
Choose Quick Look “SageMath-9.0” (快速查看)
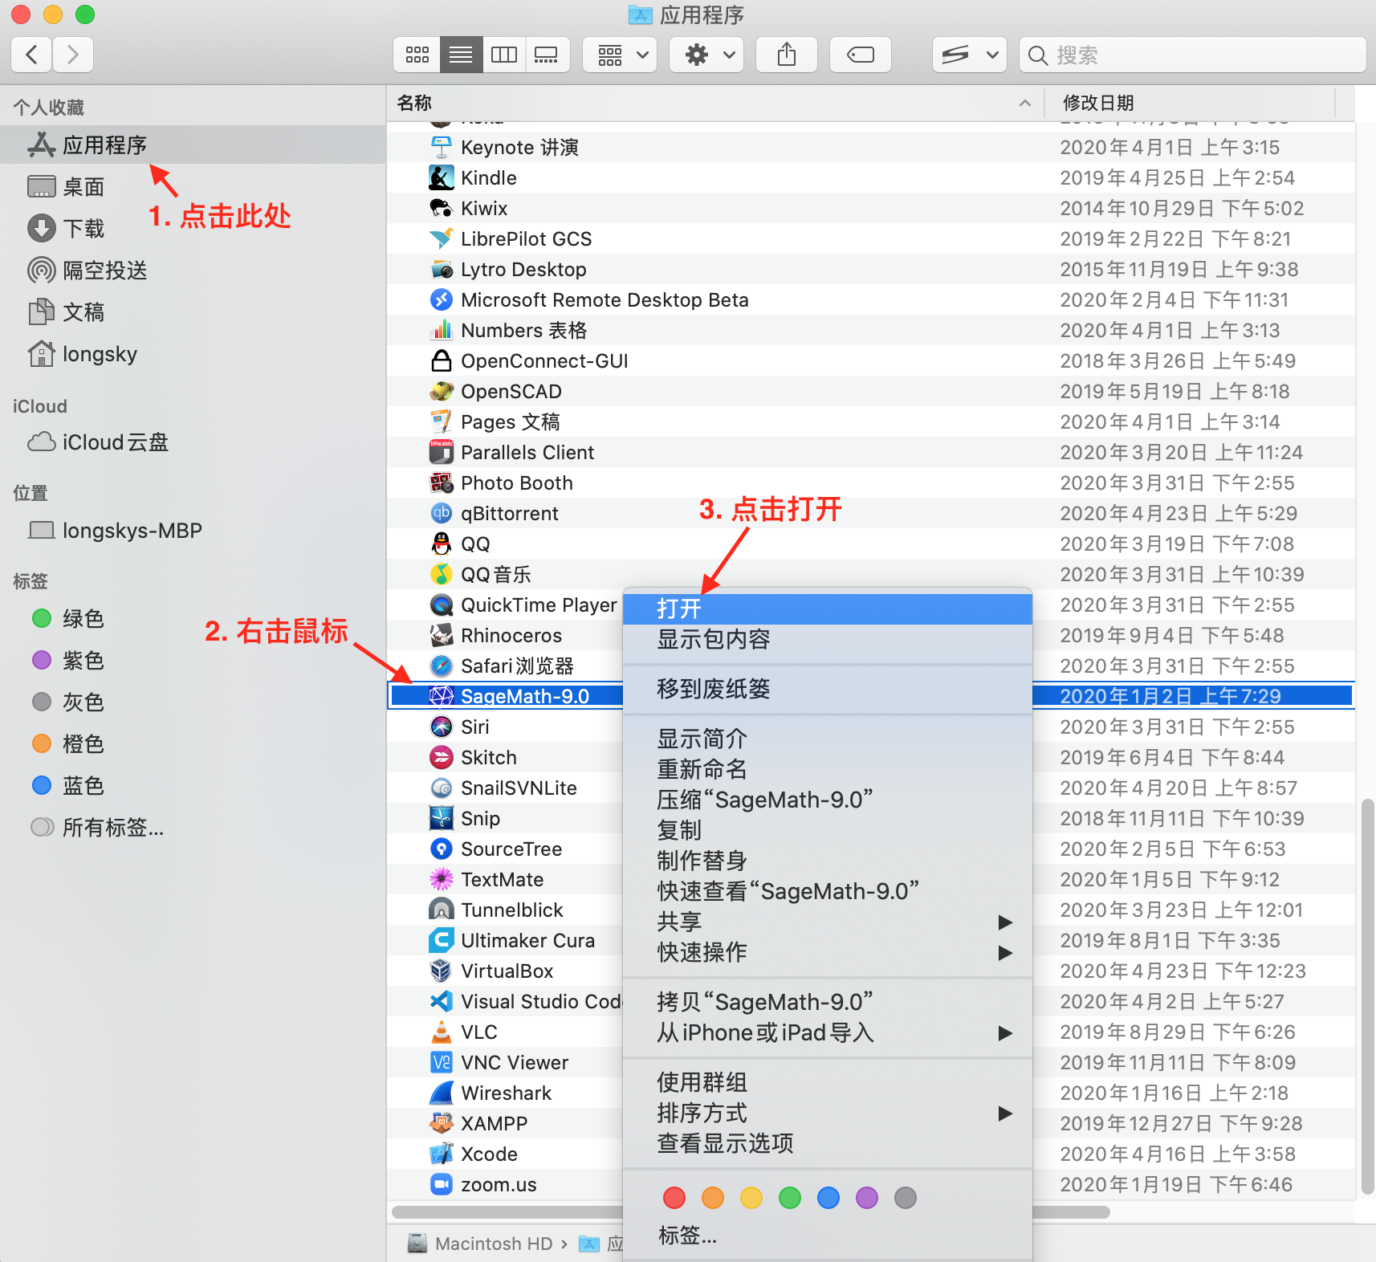(828, 891)
